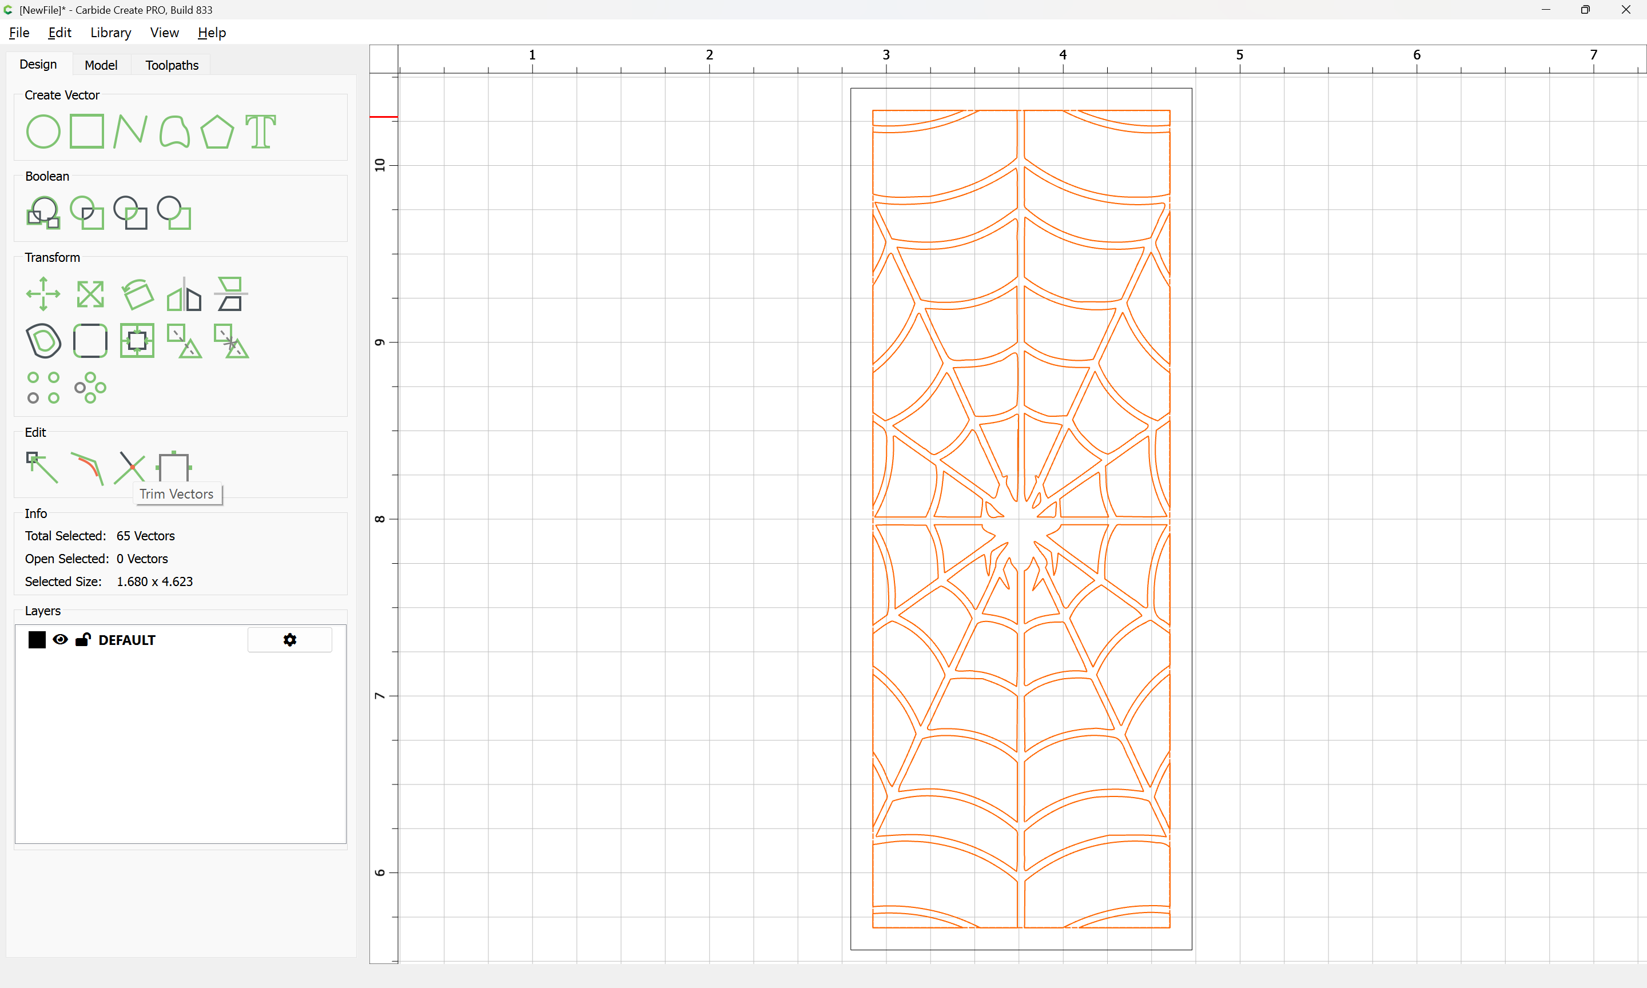Activate the Text creation tool

260,132
